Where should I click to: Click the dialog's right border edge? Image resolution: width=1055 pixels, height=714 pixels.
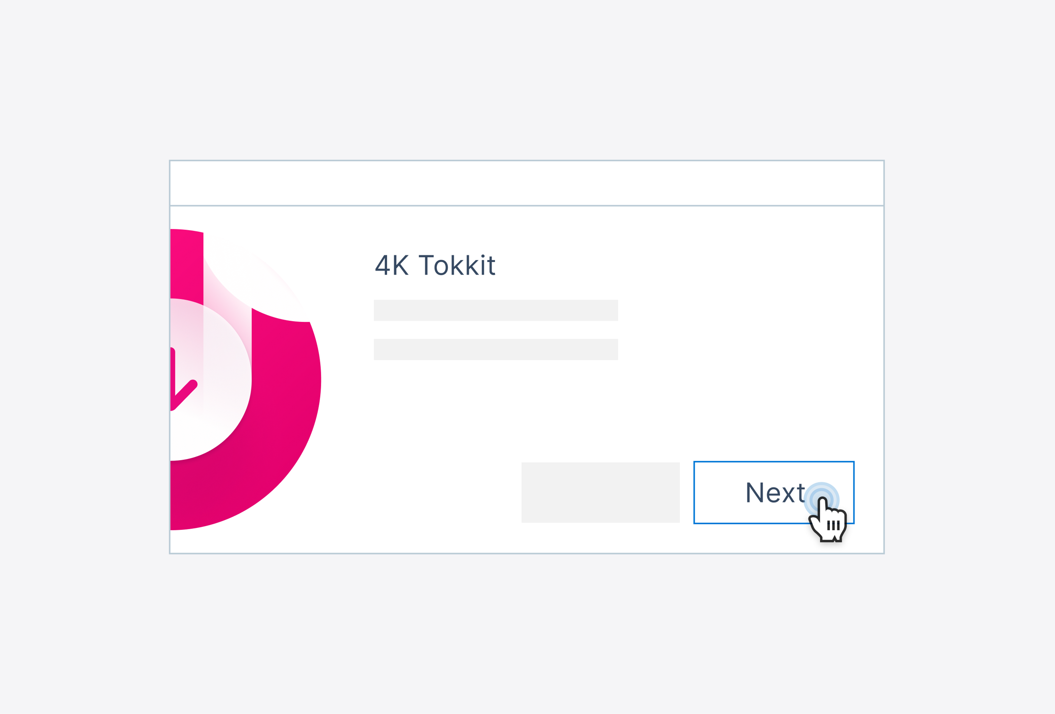pyautogui.click(x=883, y=363)
